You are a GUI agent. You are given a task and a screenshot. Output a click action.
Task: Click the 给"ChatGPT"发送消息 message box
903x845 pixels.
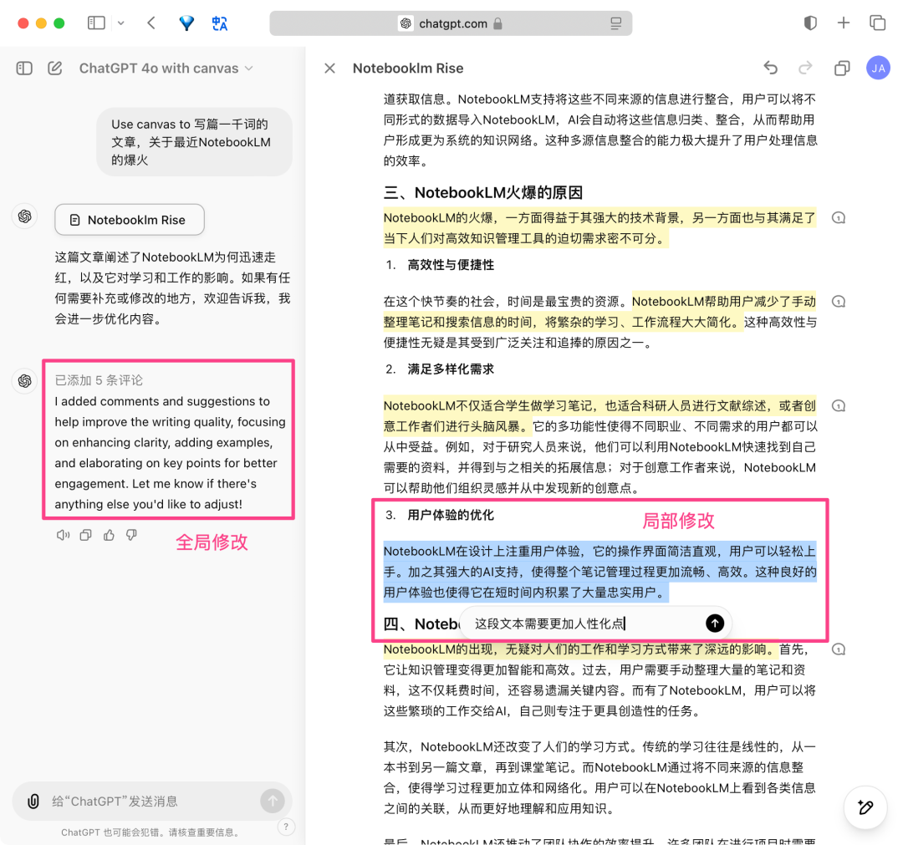point(152,802)
